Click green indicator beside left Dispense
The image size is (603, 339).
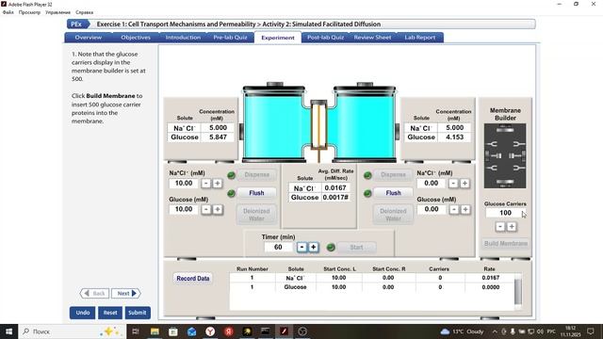(231, 175)
